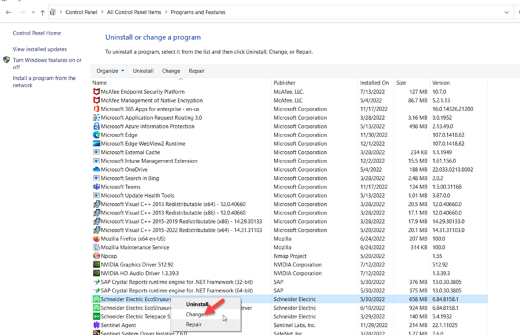Image resolution: width=520 pixels, height=335 pixels.
Task: Sort by the Version column header
Action: tap(459, 83)
